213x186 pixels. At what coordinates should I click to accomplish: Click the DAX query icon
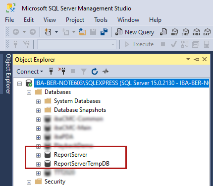[207, 32]
